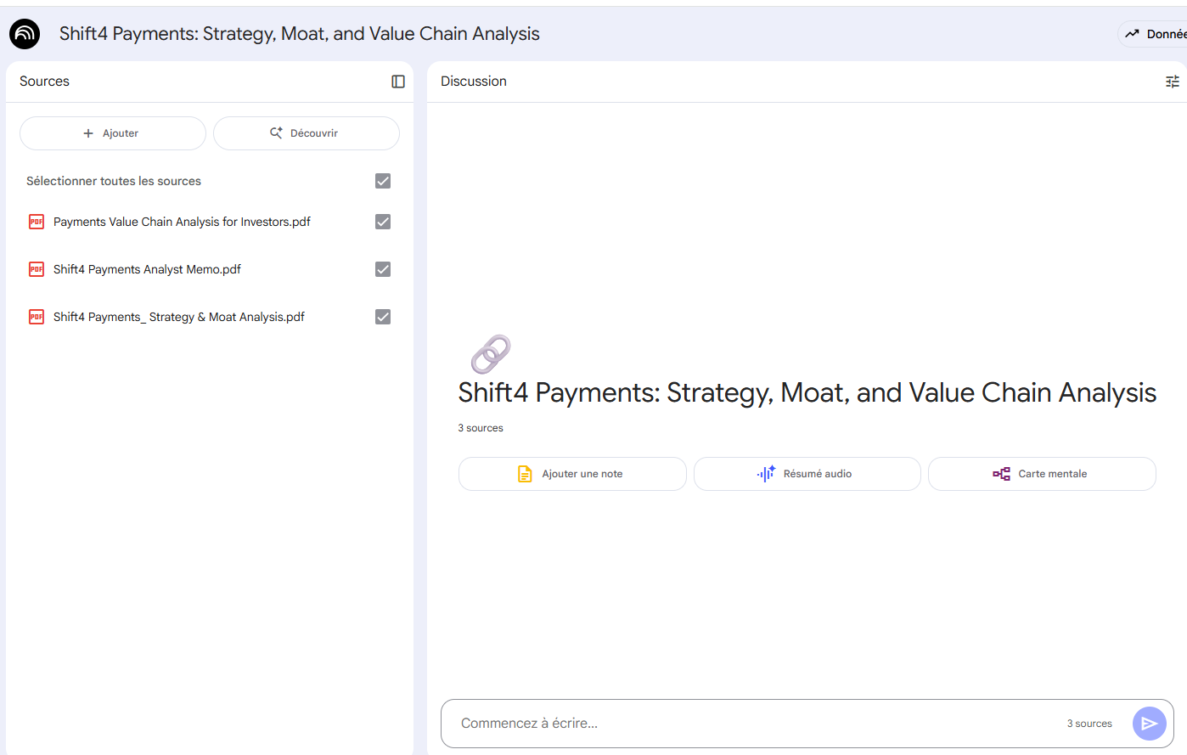Click the PDF icon of Shift4 Payments Analyst Memo
The image size is (1187, 755).
coord(37,269)
